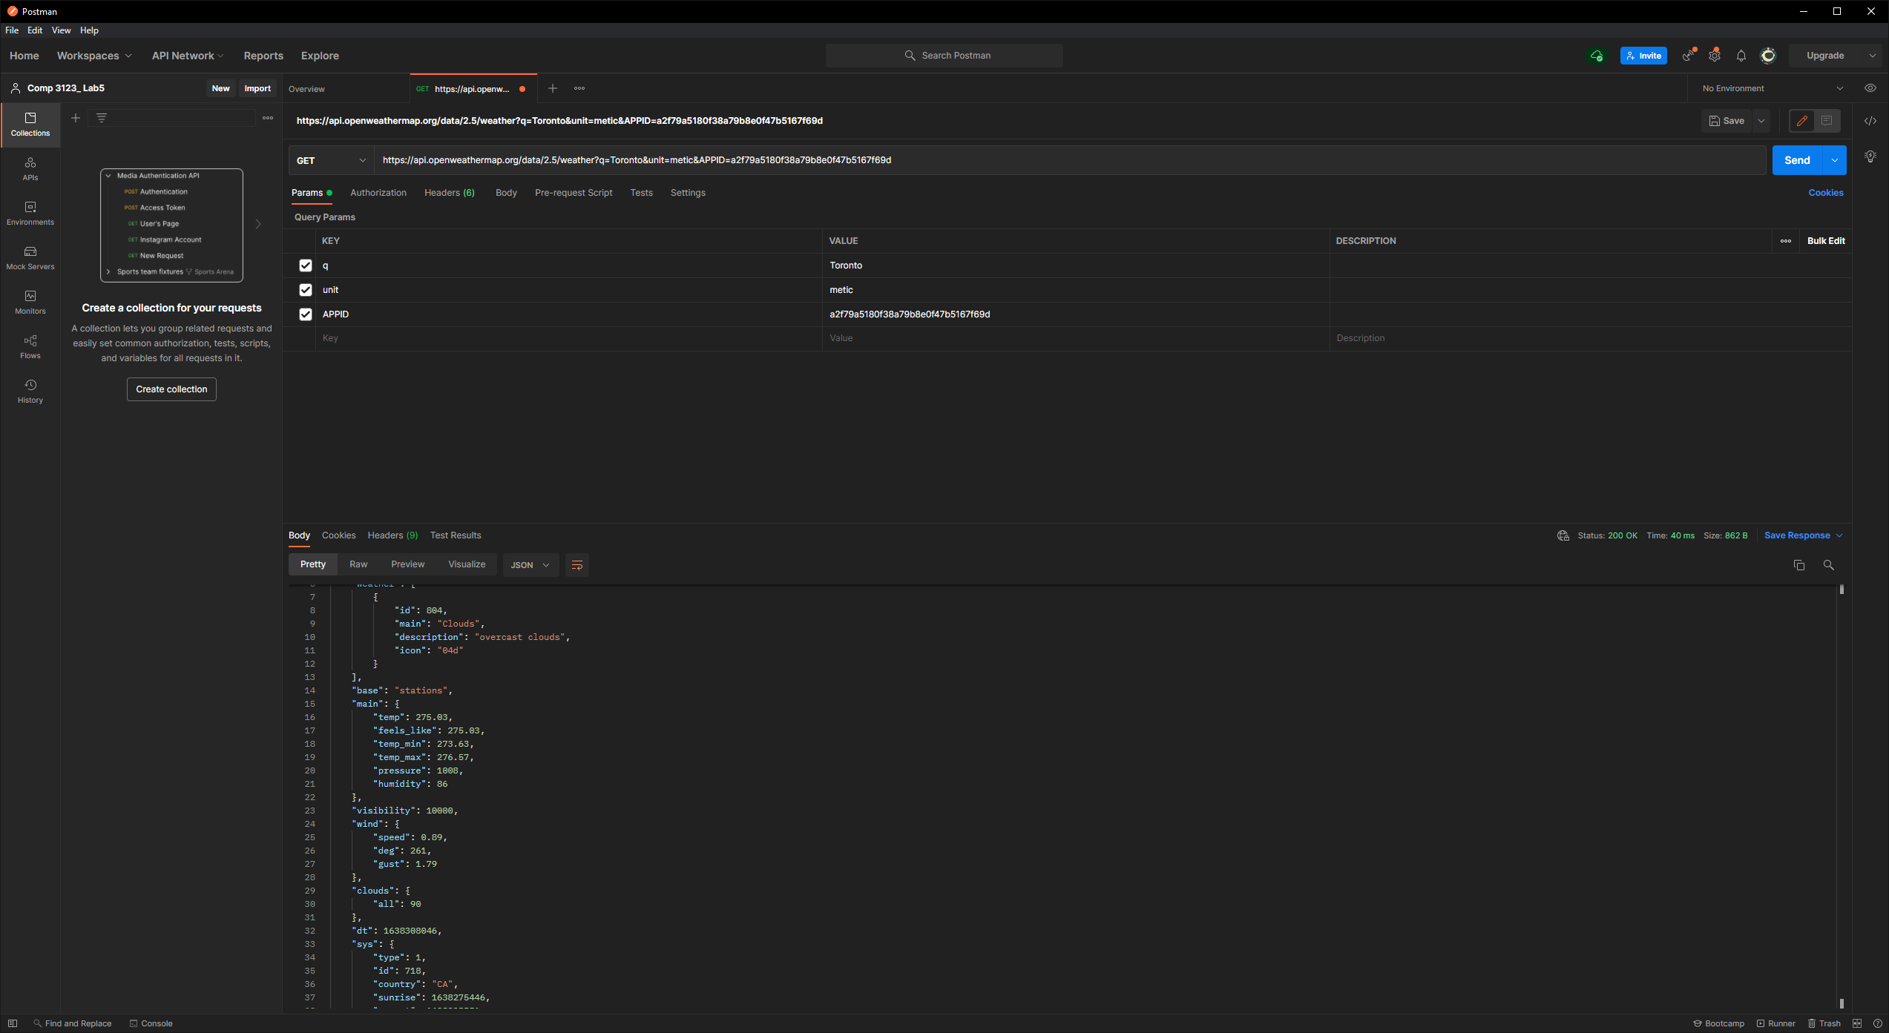Click the Create collection button
Viewport: 1889px width, 1033px height.
(171, 389)
